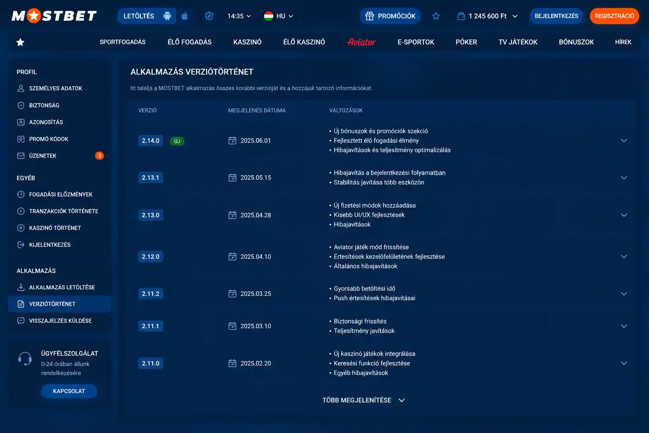Expand version 2.11.2 row chevron

pyautogui.click(x=624, y=293)
